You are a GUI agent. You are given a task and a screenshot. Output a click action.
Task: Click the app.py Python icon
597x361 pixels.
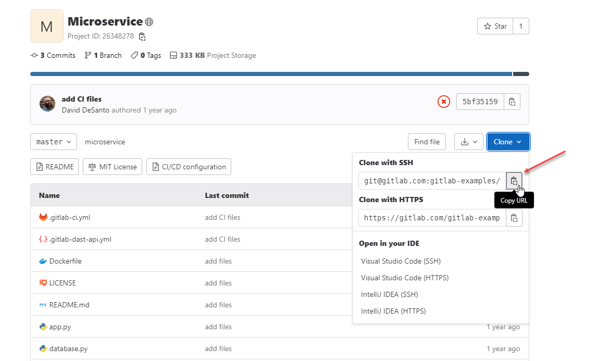click(x=43, y=327)
